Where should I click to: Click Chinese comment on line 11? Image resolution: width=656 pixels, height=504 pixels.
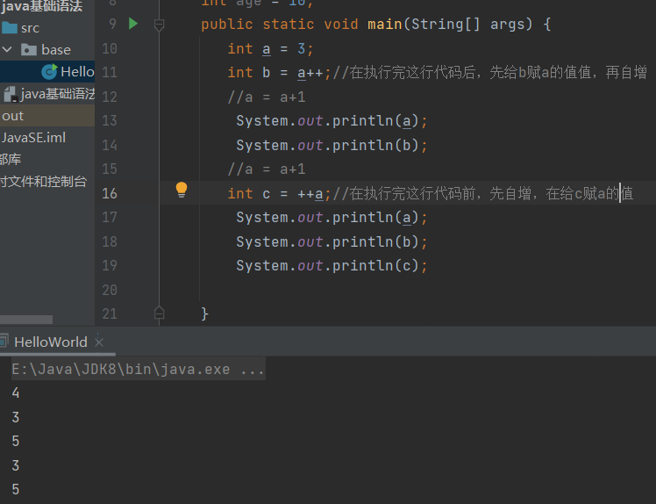pos(489,73)
